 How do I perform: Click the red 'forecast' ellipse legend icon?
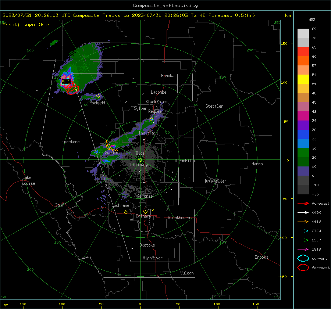tap(303, 267)
